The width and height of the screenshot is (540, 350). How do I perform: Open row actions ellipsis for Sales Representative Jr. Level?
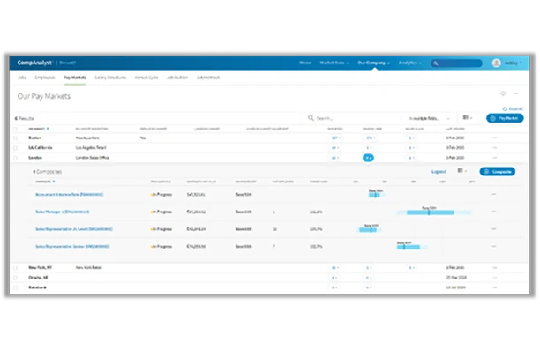tap(494, 229)
